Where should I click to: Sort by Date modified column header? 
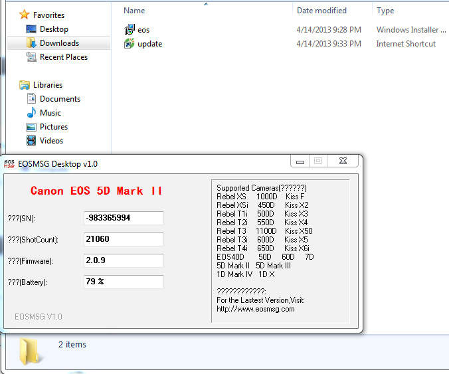(x=321, y=11)
